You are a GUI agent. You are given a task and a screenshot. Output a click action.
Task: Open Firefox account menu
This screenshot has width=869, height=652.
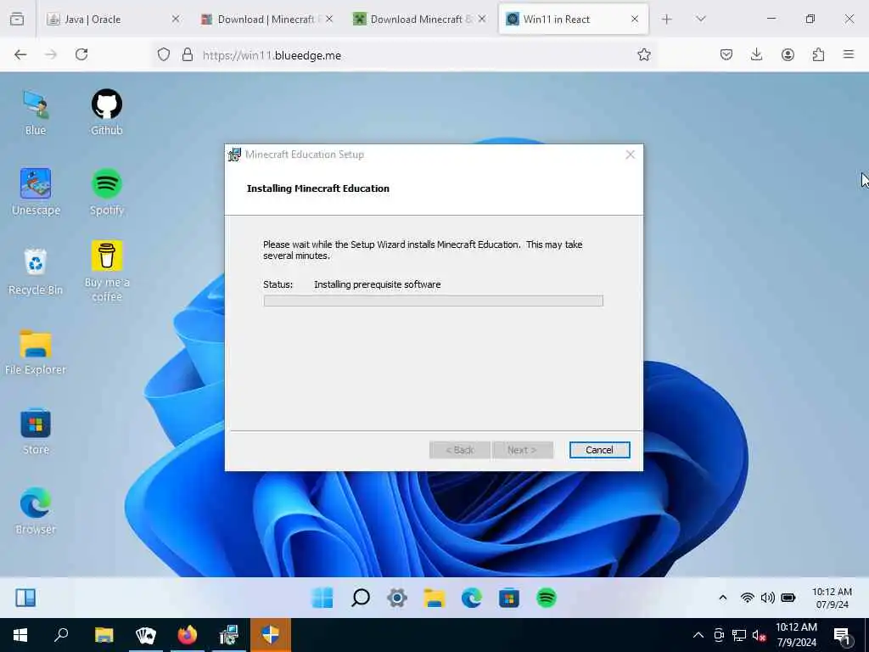(788, 54)
